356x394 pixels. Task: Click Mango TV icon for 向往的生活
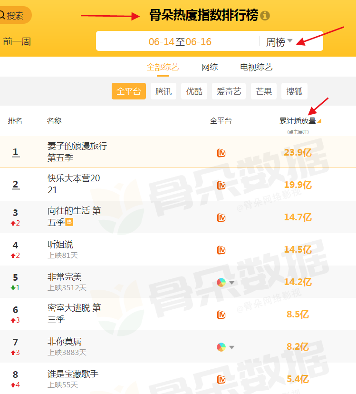(221, 217)
